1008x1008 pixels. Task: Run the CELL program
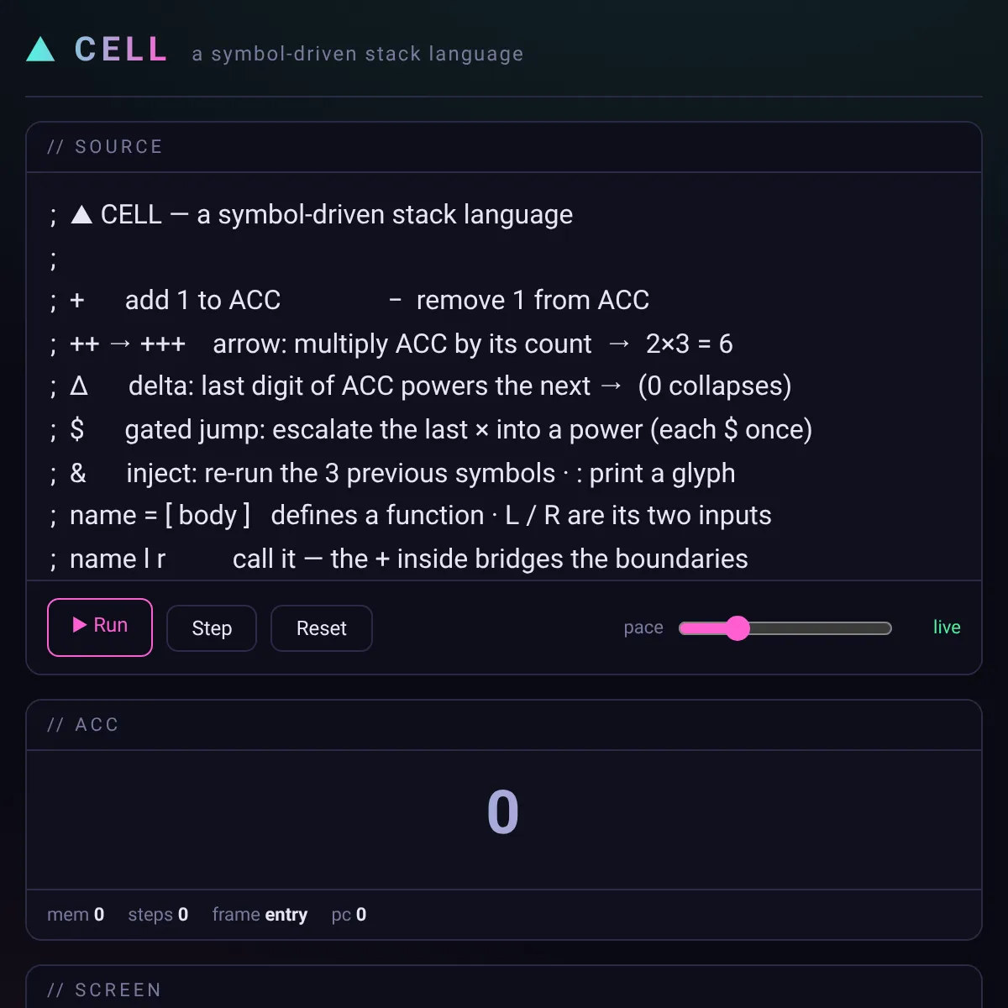pos(100,627)
